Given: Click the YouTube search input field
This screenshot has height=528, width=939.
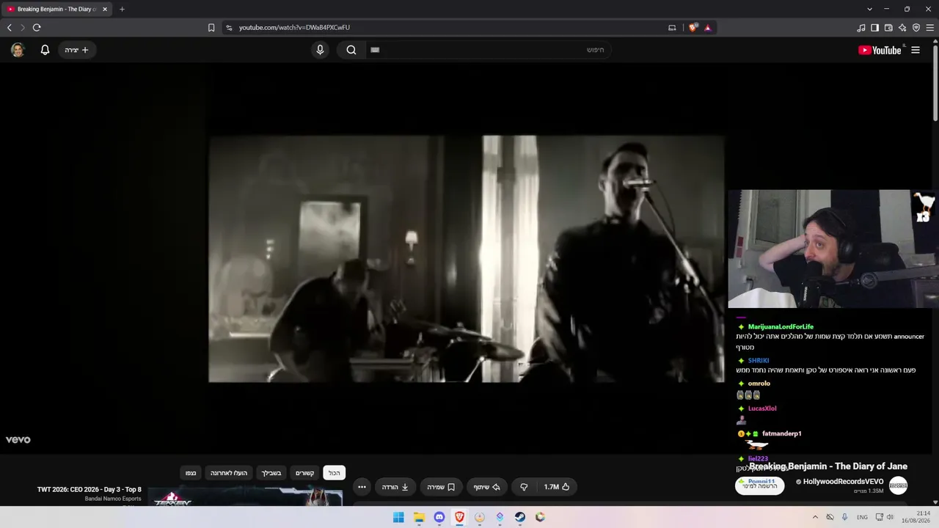Looking at the screenshot, I should tap(488, 50).
